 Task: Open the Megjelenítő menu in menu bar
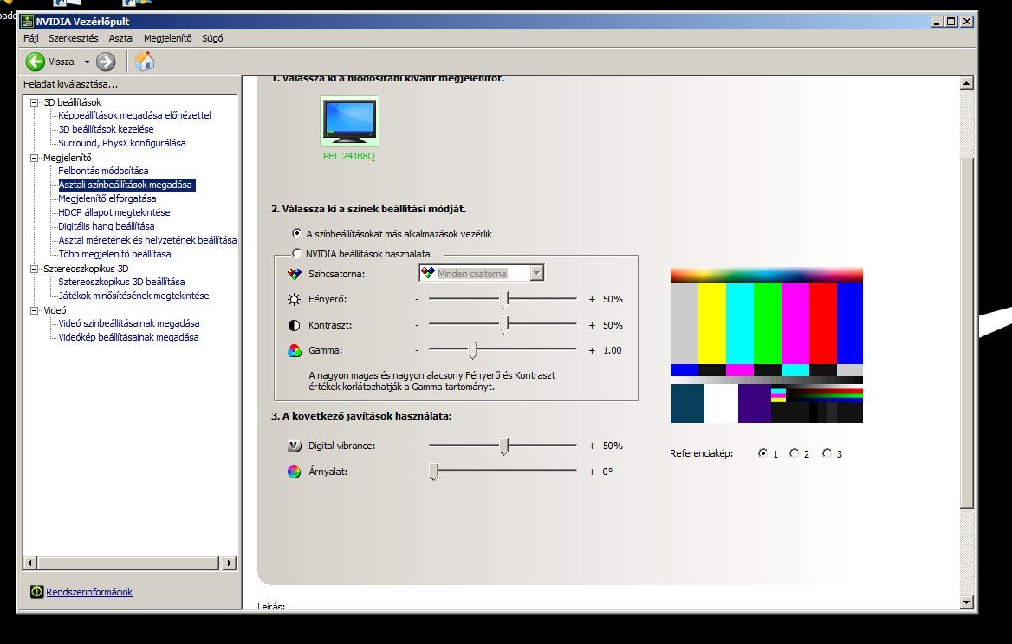[168, 38]
